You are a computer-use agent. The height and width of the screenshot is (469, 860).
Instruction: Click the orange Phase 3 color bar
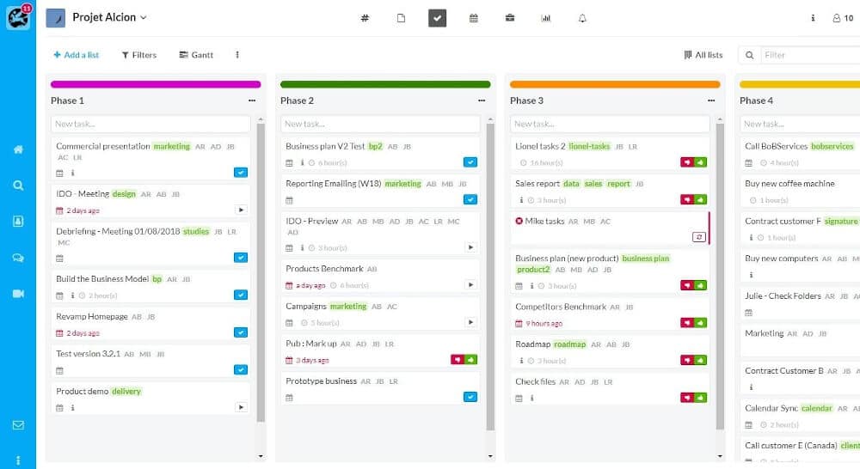pyautogui.click(x=615, y=84)
